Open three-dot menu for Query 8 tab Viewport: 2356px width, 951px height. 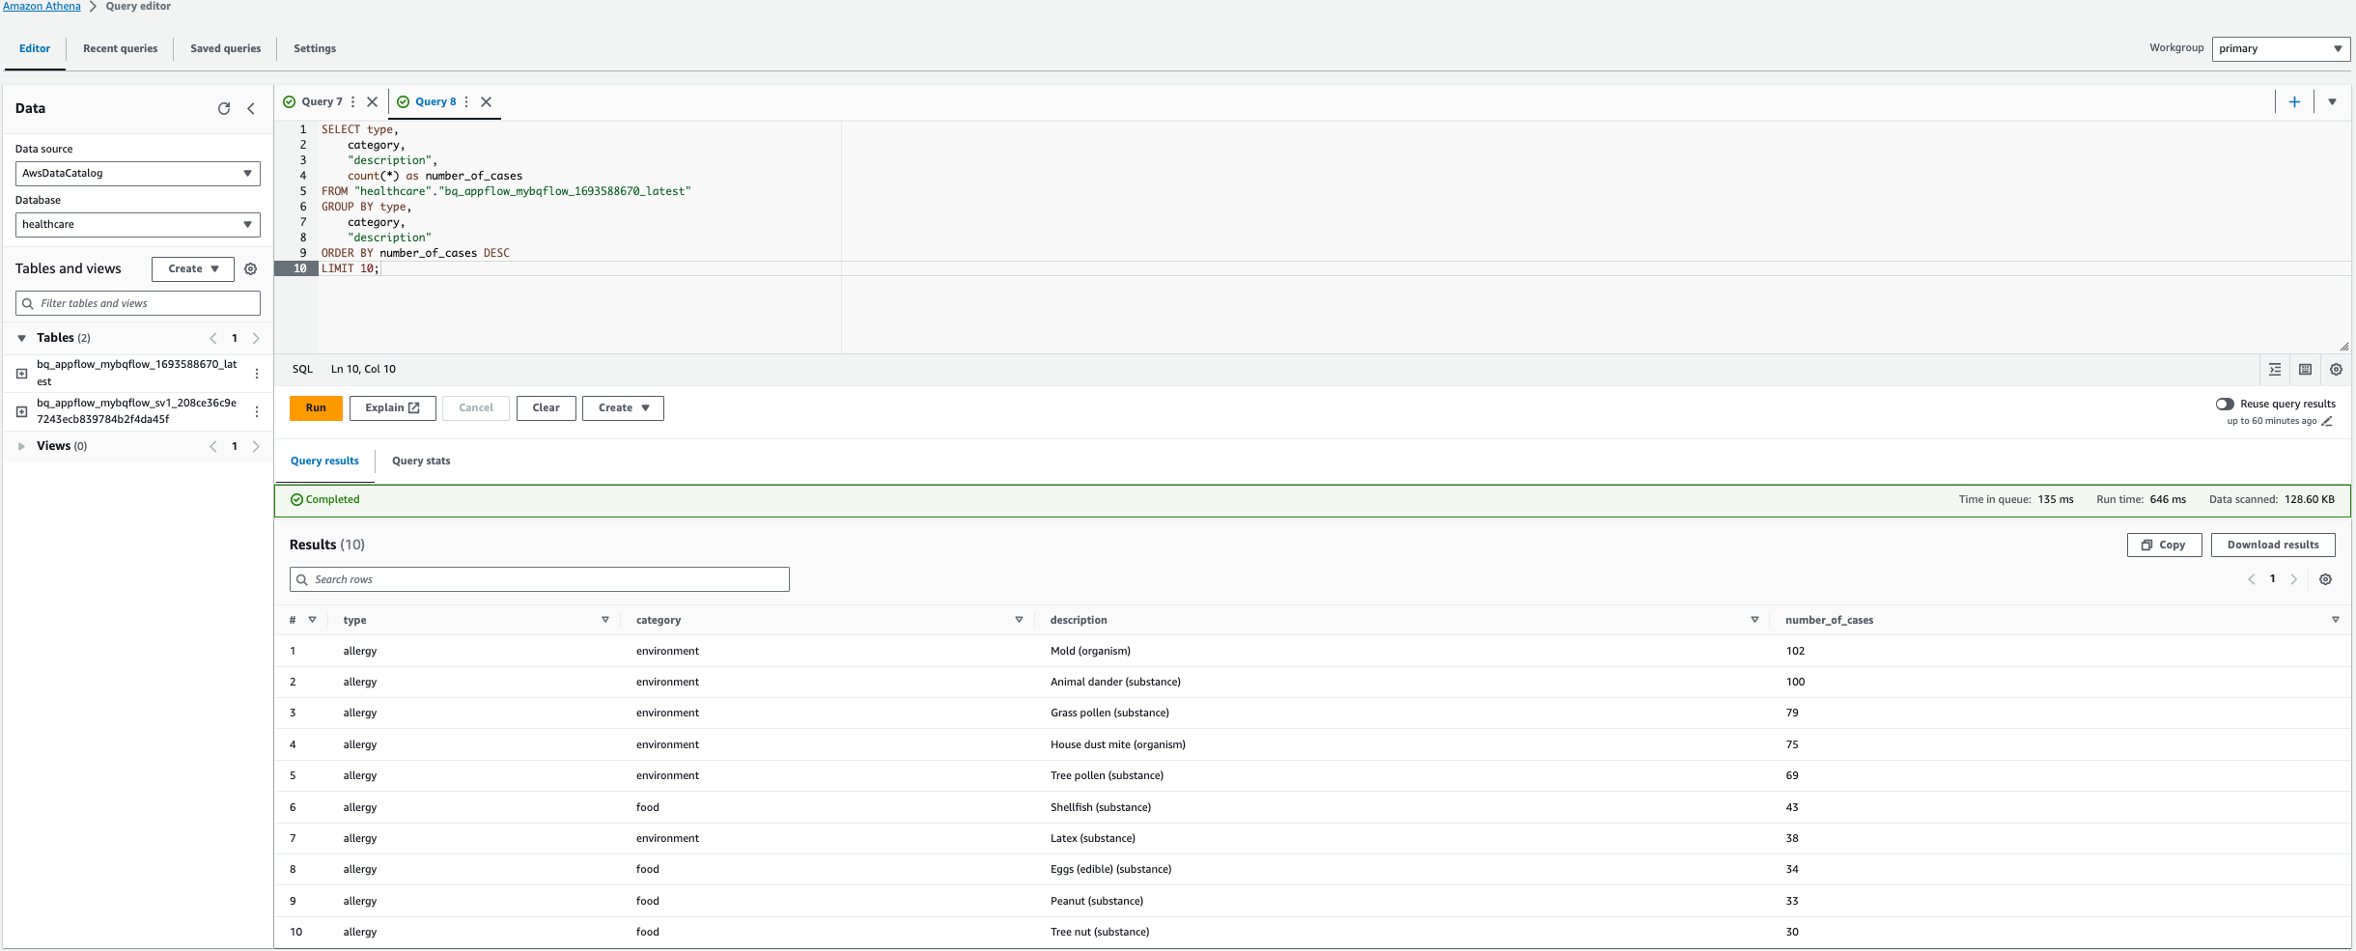[x=466, y=101]
